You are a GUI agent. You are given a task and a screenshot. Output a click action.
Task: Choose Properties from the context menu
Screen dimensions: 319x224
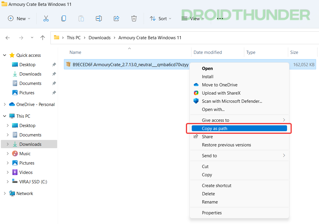point(212,213)
